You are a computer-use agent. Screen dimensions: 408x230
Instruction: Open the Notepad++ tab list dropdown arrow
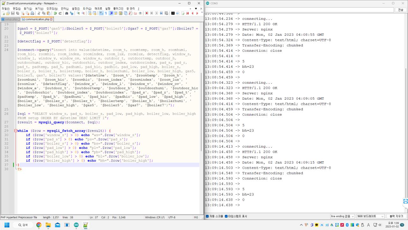coord(196,9)
